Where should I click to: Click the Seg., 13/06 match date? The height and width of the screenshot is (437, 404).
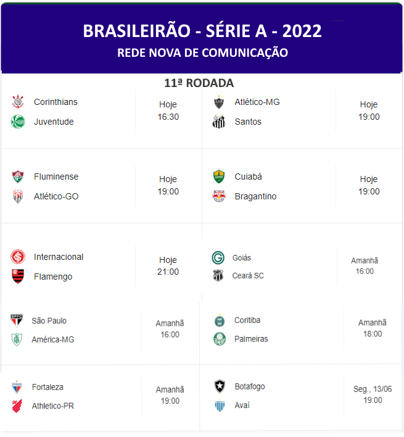373,389
